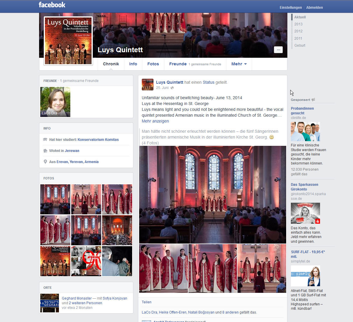
Task: Open the Info tab
Action: click(133, 64)
